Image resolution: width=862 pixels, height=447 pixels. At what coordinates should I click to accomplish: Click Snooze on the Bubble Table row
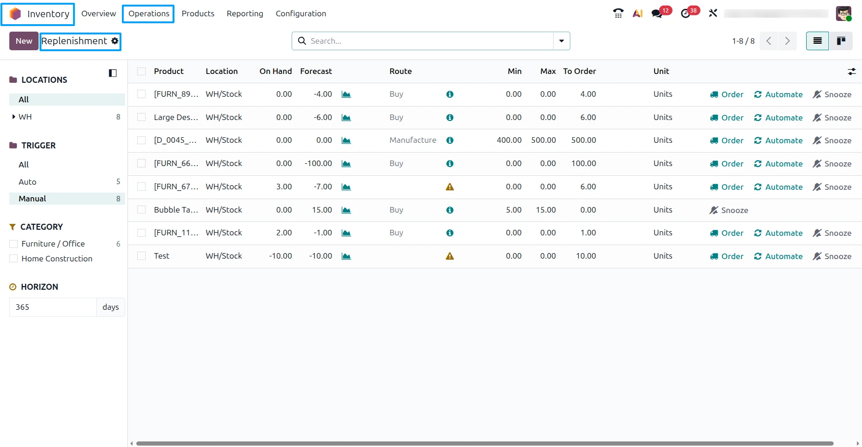click(728, 210)
